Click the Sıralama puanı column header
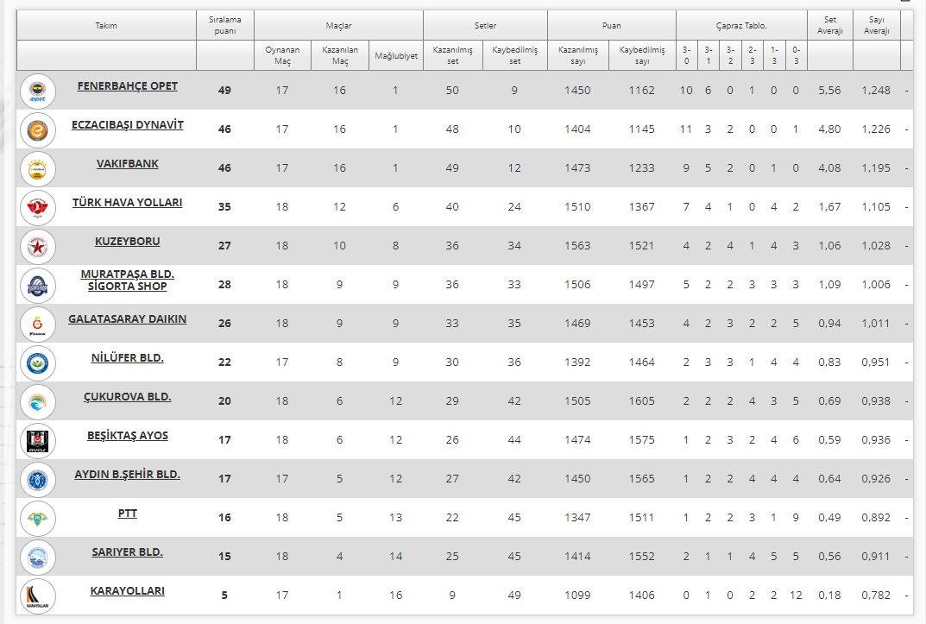 [224, 26]
